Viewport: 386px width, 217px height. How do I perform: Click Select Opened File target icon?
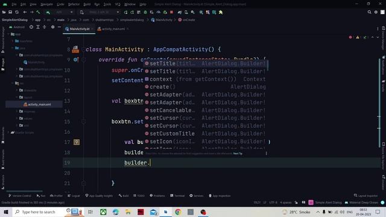[x=31, y=27]
